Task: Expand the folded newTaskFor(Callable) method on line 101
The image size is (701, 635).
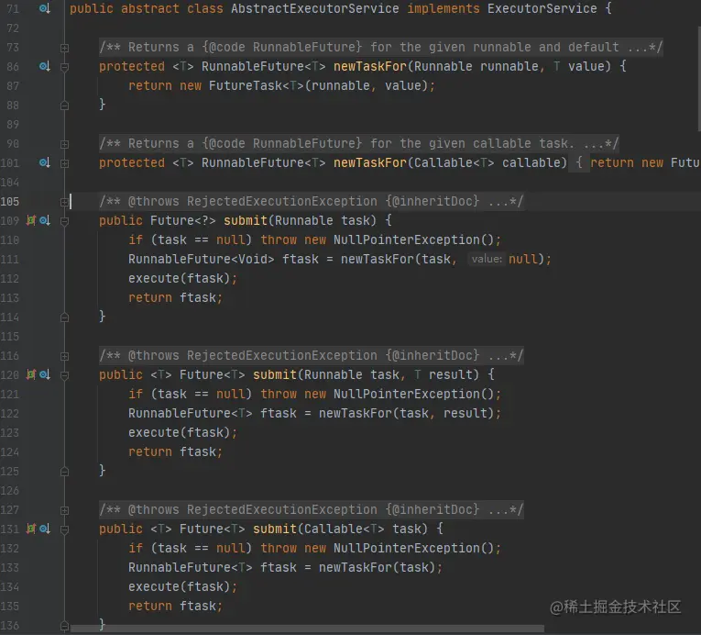Action: click(64, 163)
